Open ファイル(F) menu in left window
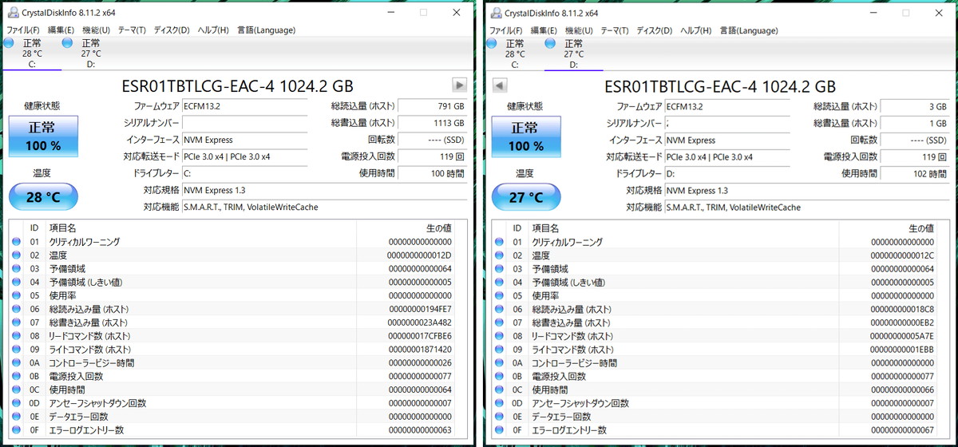The height and width of the screenshot is (447, 958). tap(22, 30)
